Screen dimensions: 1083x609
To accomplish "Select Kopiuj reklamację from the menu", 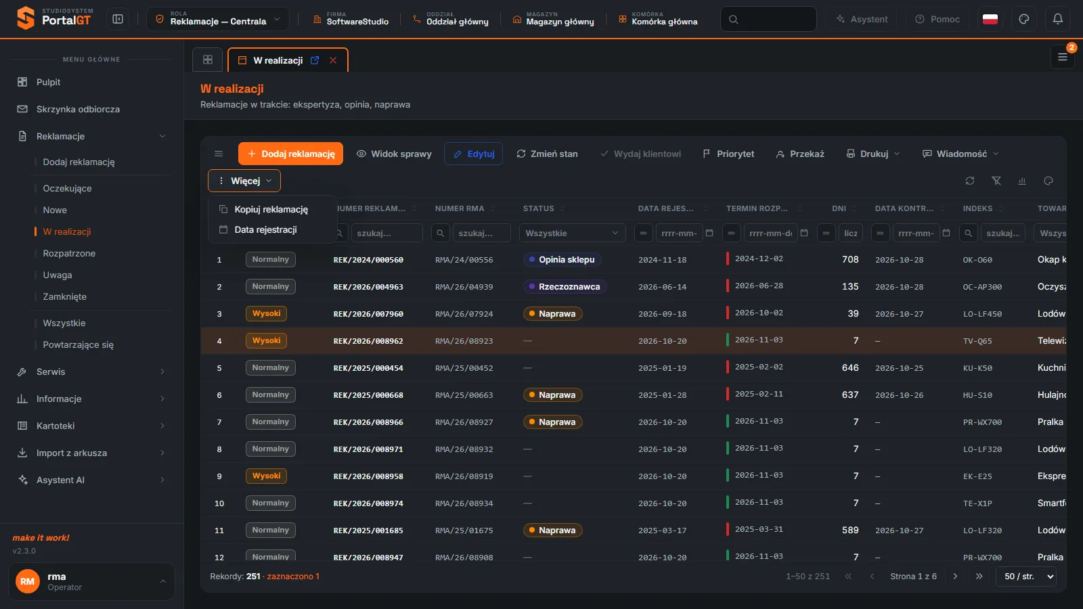I will 272,209.
